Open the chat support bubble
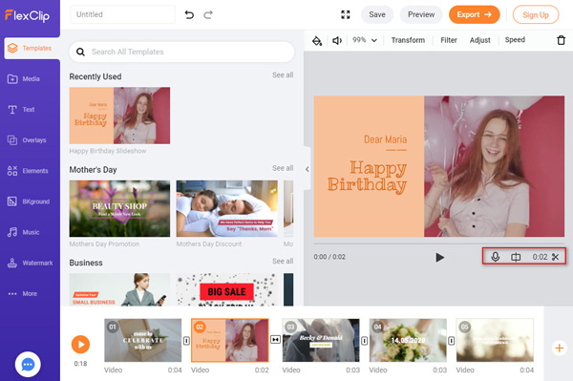573x381 pixels. [x=28, y=364]
